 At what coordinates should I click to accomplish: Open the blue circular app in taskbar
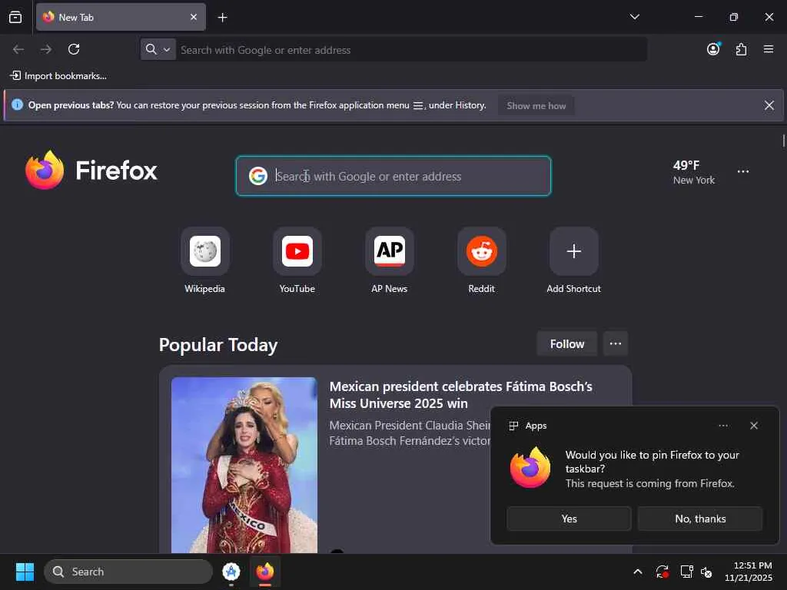[231, 572]
